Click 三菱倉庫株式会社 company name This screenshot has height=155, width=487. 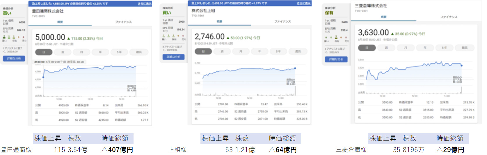click(x=371, y=6)
